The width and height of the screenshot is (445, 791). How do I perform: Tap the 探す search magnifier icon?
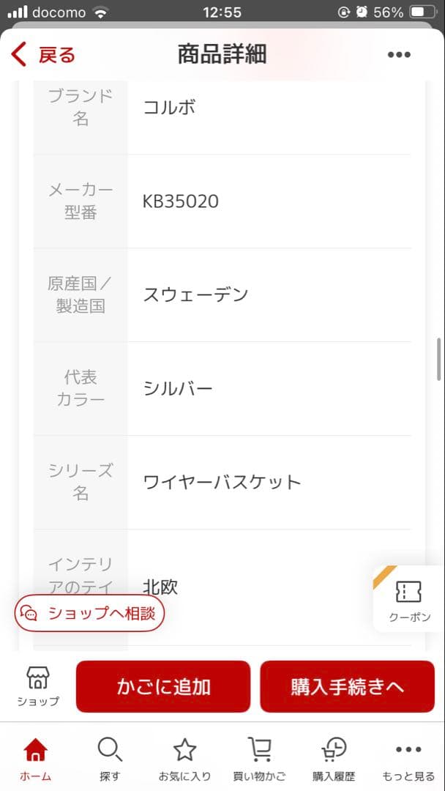coord(110,749)
